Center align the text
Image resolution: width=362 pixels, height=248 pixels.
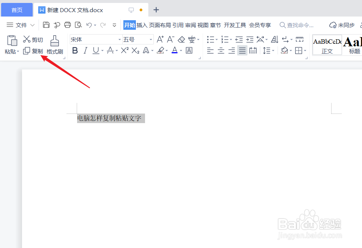pos(221,50)
